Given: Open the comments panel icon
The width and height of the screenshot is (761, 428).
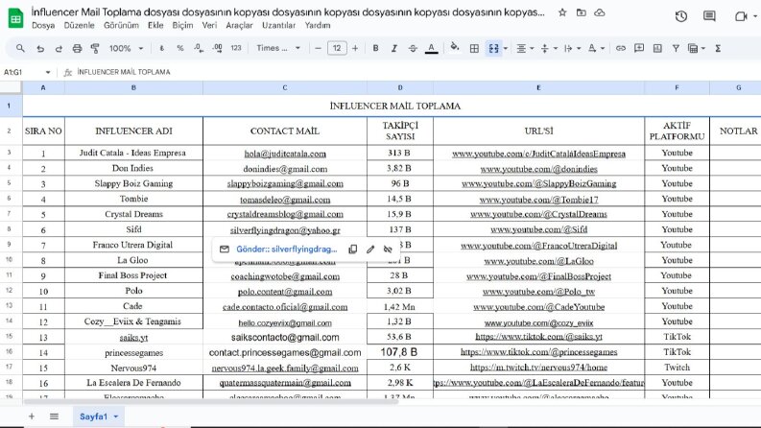Looking at the screenshot, I should pos(709,16).
